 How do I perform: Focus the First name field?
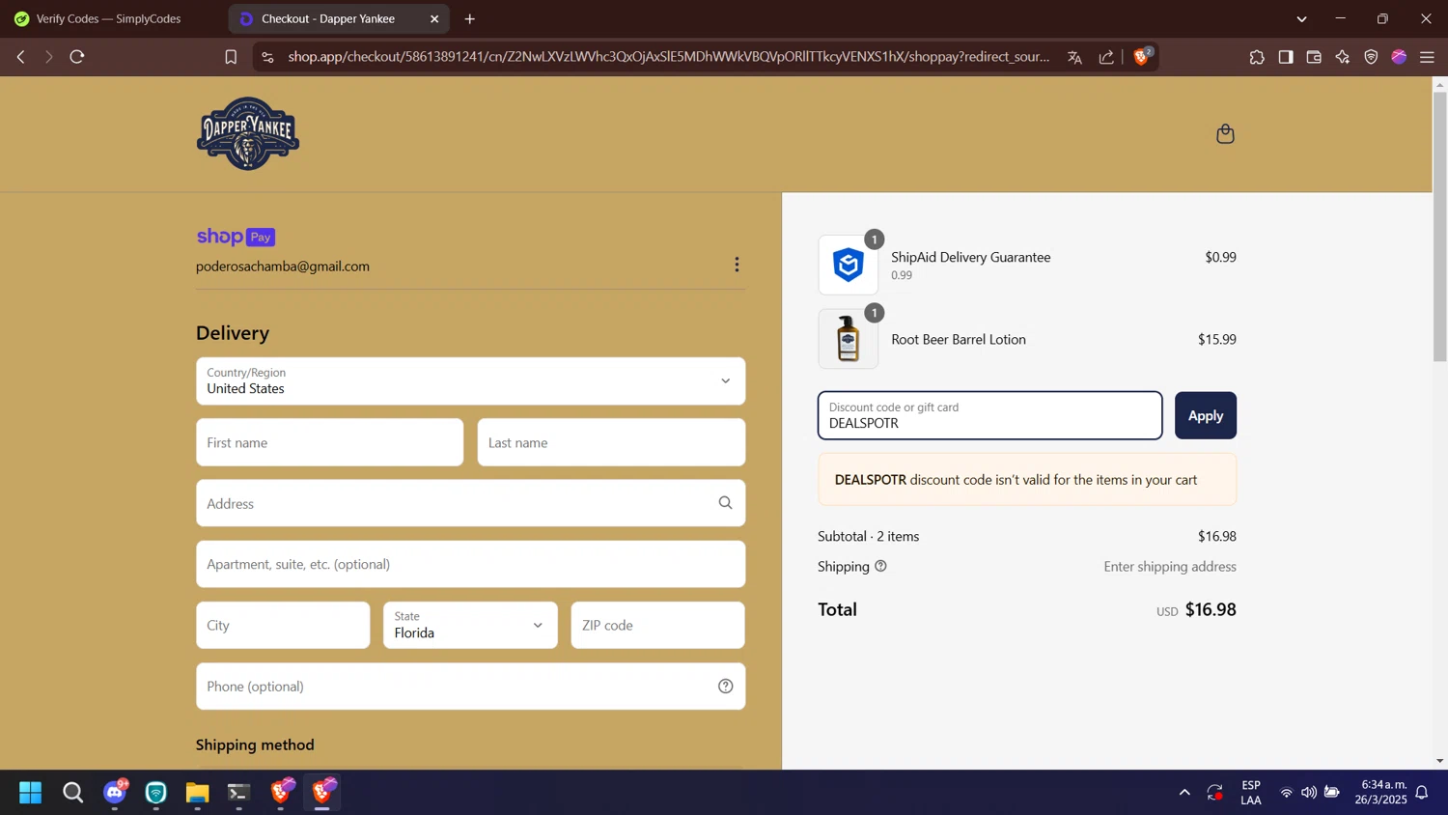click(329, 442)
